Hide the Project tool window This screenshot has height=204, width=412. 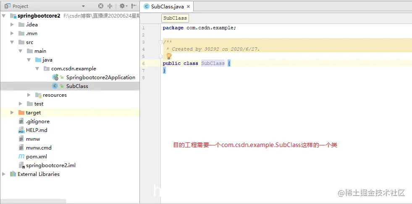click(x=134, y=6)
